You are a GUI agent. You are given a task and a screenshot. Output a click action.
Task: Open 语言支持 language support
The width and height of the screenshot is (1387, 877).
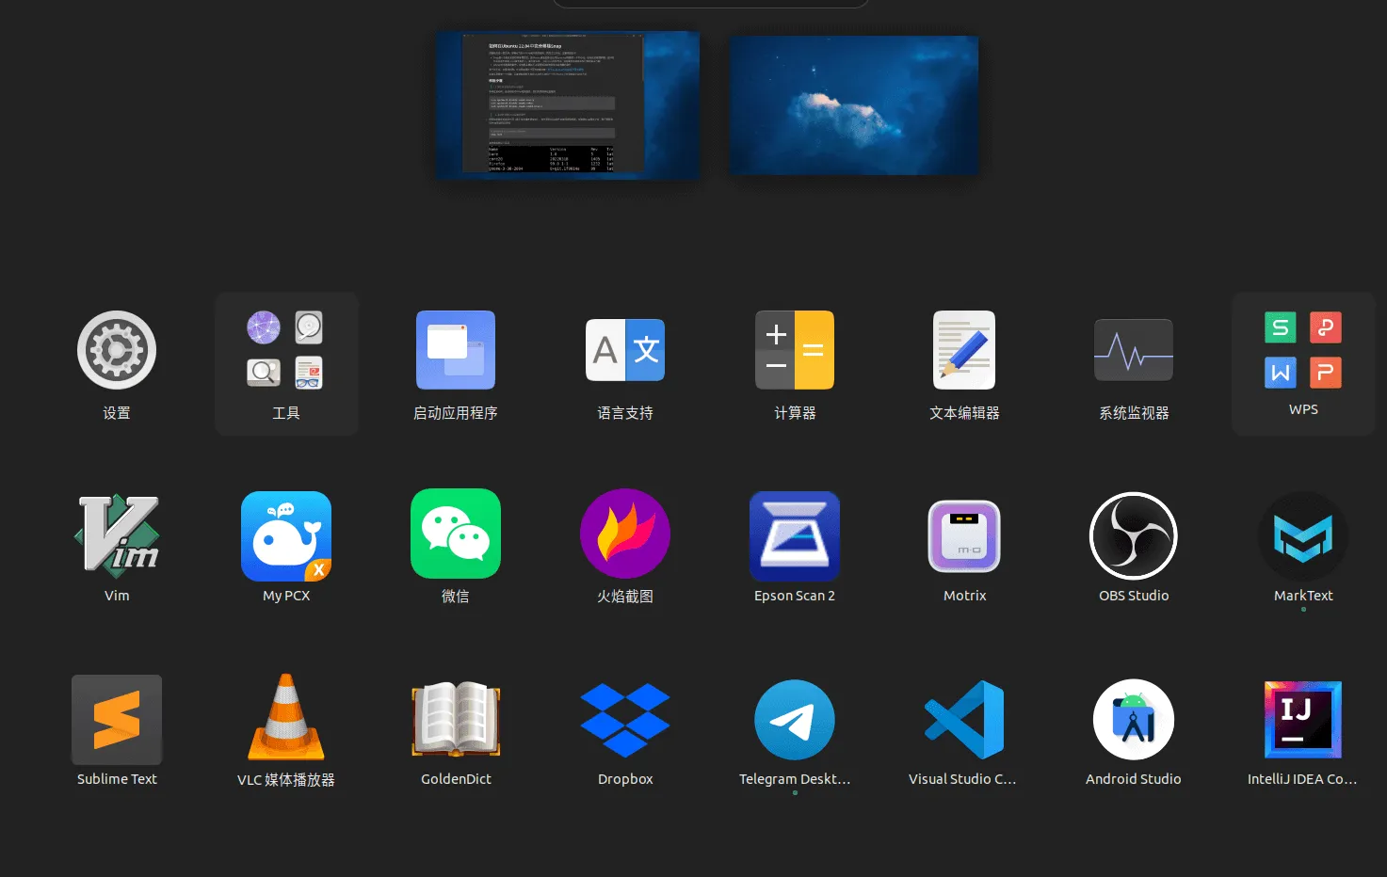tap(625, 350)
